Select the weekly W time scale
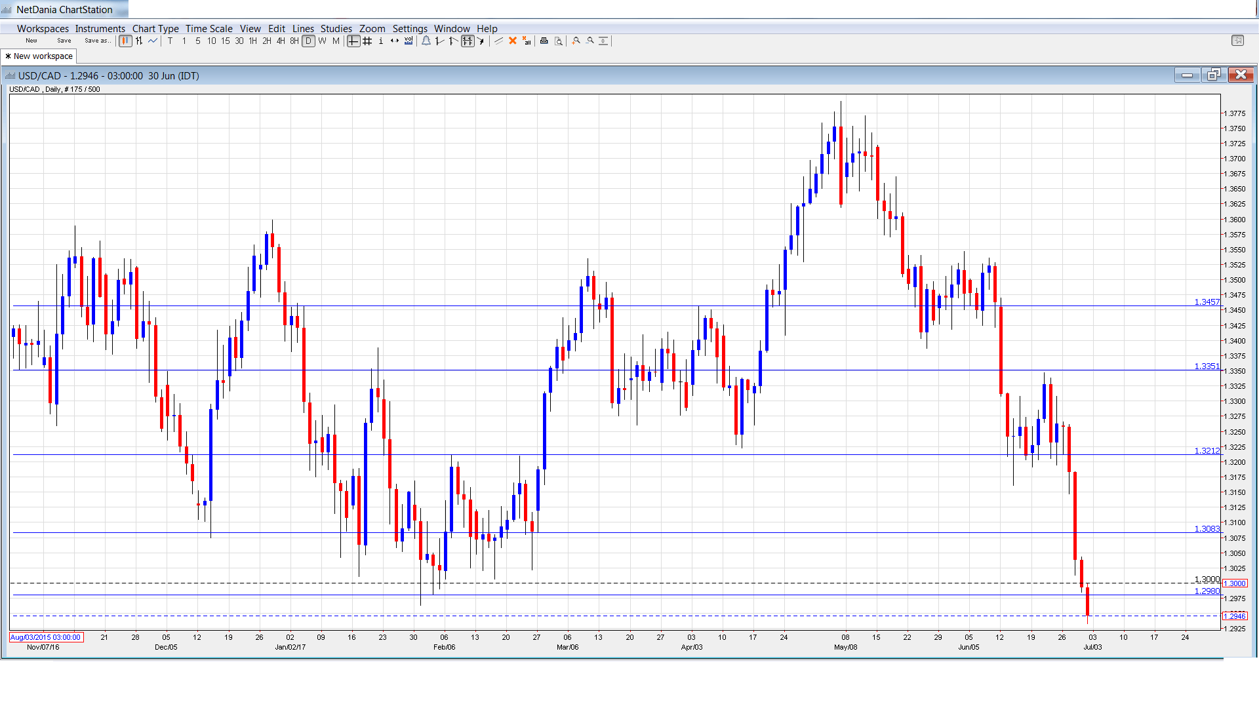Viewport: 1259px width, 708px height. (x=322, y=41)
